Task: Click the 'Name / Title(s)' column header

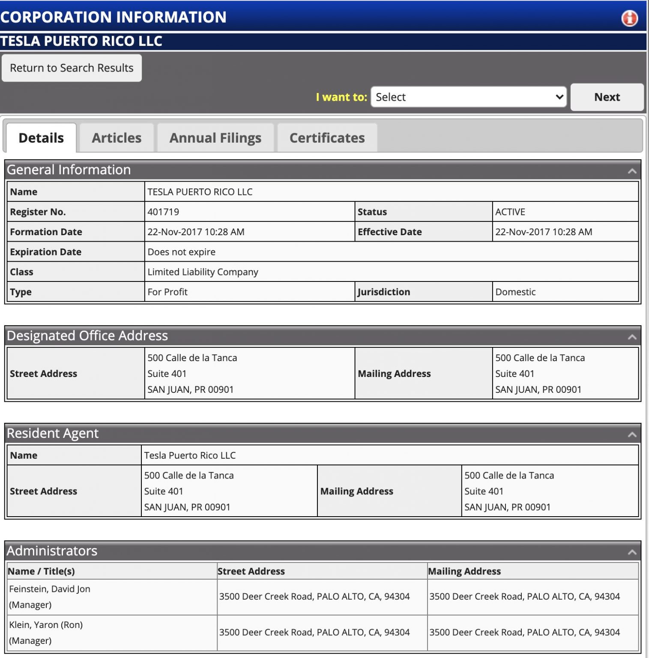Action: coord(41,571)
